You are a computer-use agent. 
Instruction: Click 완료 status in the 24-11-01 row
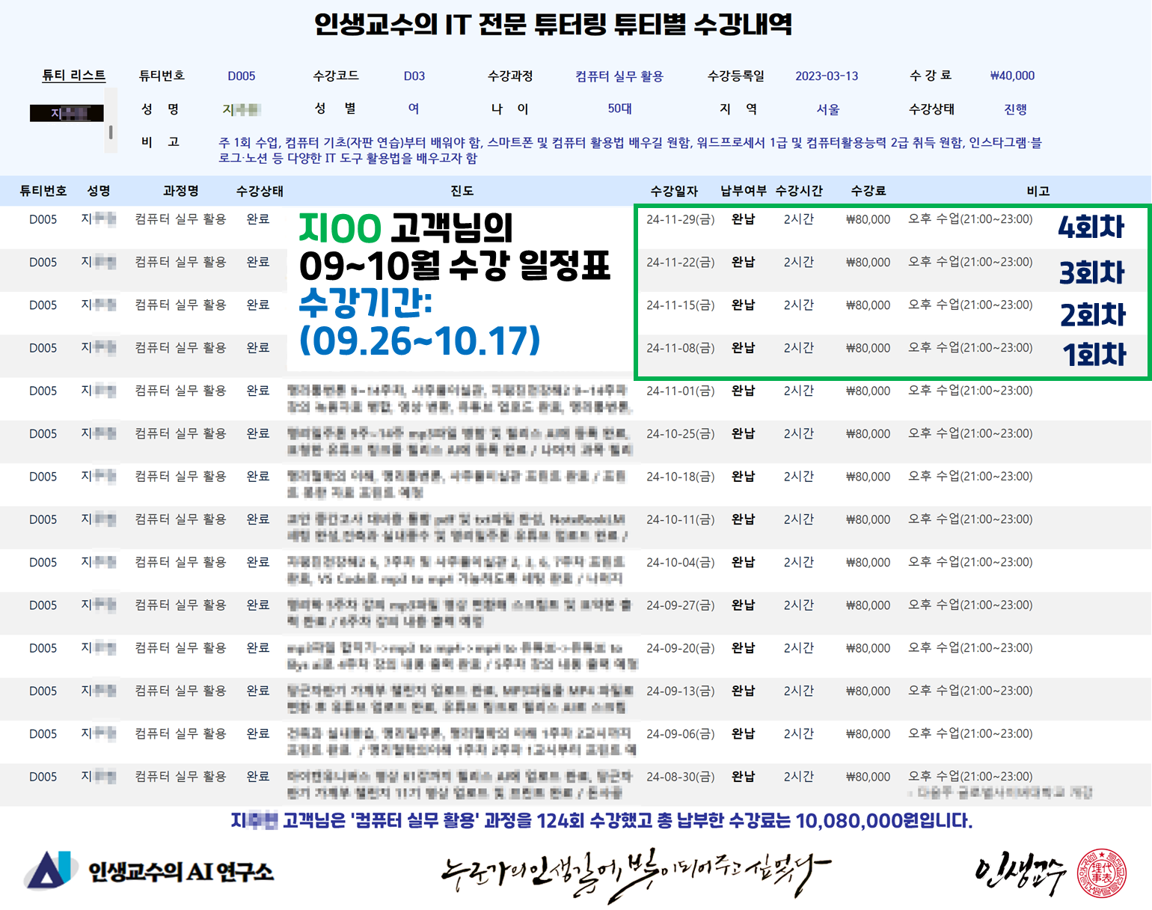click(x=258, y=391)
